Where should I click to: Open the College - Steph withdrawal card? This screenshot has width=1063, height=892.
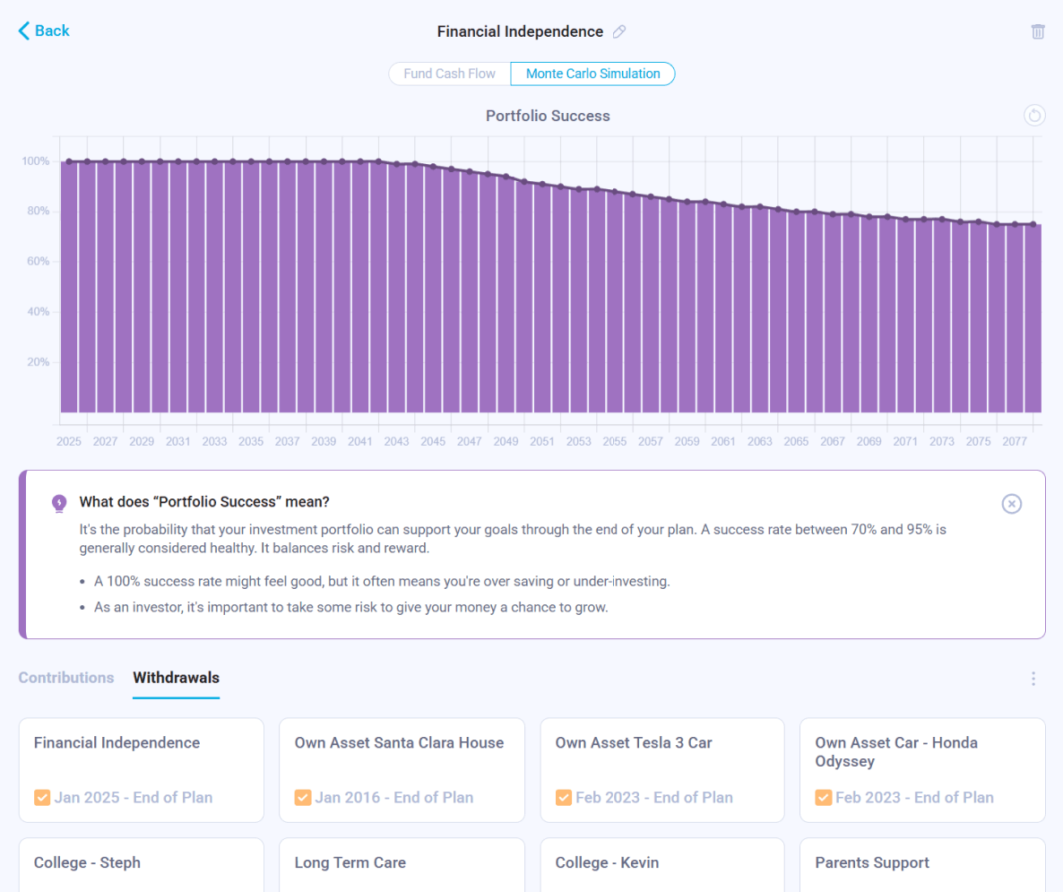pos(141,864)
